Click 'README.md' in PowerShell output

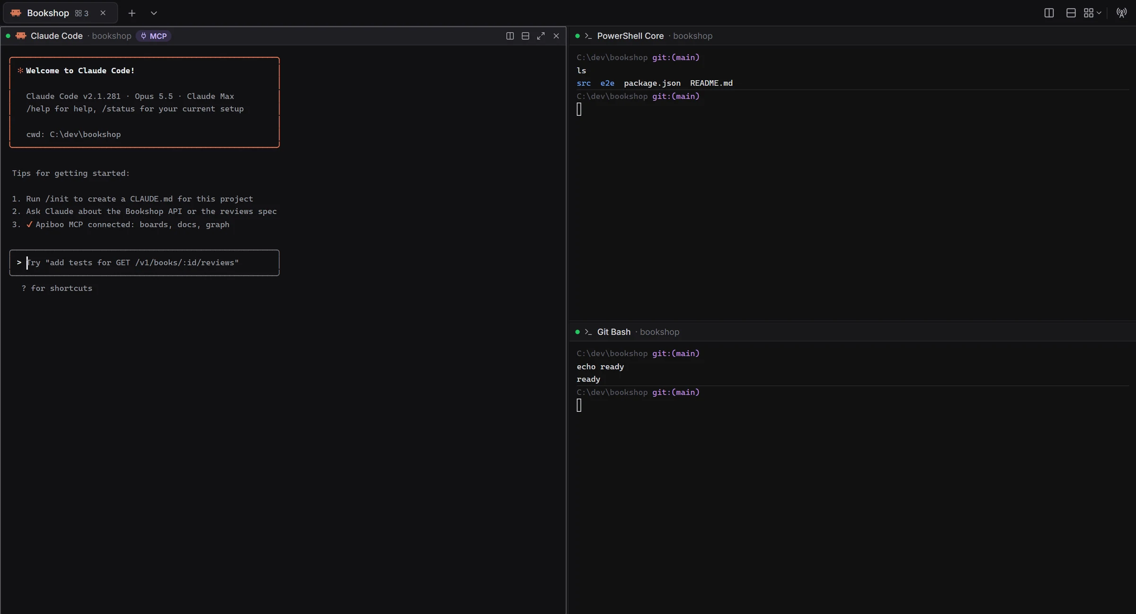click(x=711, y=83)
